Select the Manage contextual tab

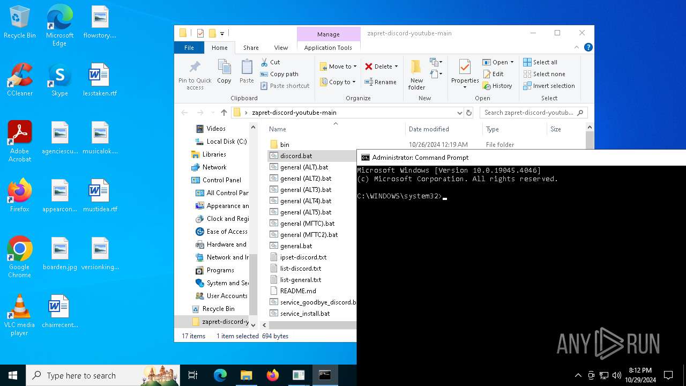click(328, 34)
